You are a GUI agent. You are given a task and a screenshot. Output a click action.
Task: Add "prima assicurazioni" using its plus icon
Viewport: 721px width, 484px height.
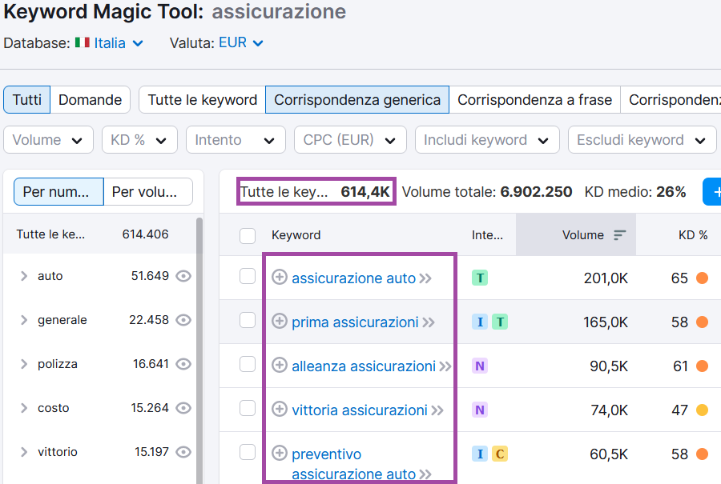pyautogui.click(x=279, y=322)
